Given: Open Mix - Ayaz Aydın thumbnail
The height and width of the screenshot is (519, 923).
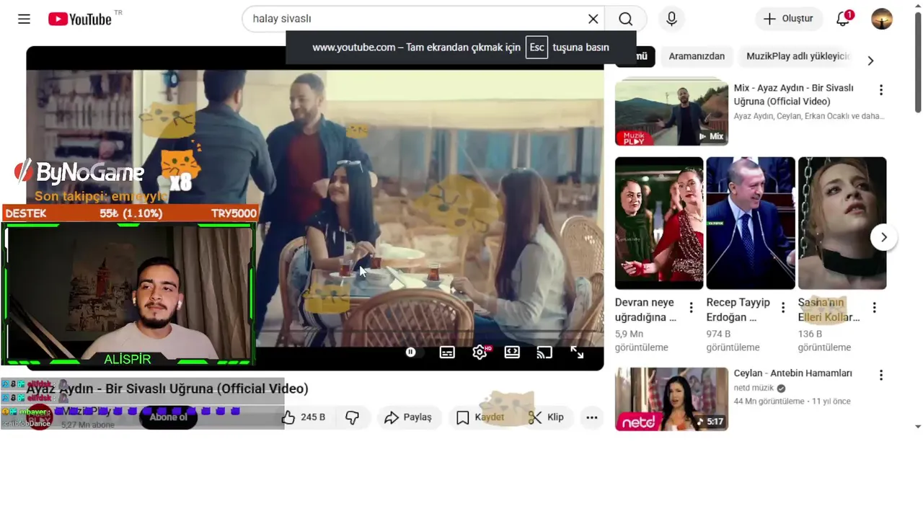Looking at the screenshot, I should [x=671, y=113].
